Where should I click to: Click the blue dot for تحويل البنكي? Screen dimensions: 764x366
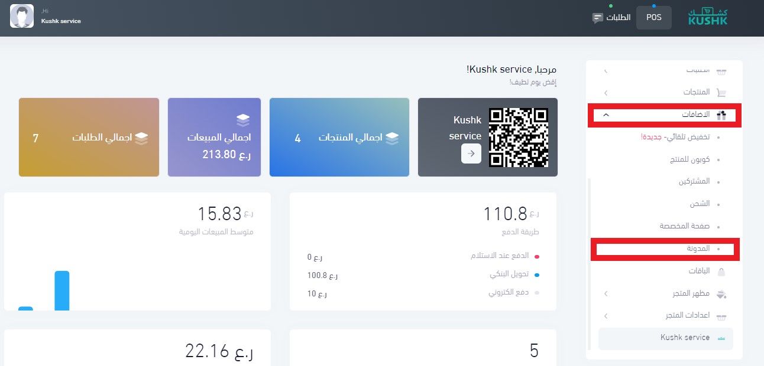(x=537, y=275)
